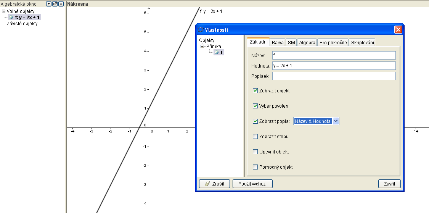Open the Pro pokročilé tab
The image size is (429, 213).
(333, 42)
